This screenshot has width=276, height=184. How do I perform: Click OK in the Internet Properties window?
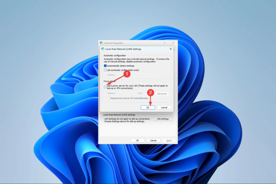point(138,140)
